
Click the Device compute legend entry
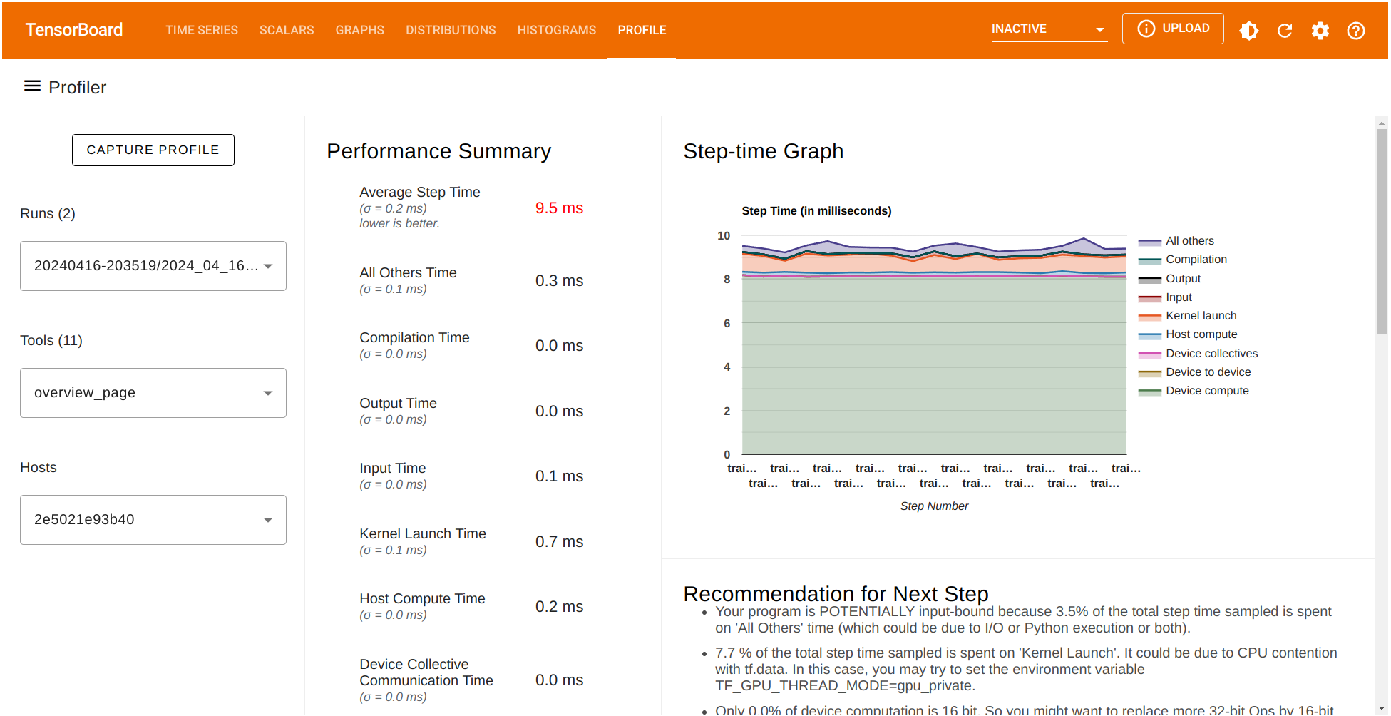click(1194, 391)
